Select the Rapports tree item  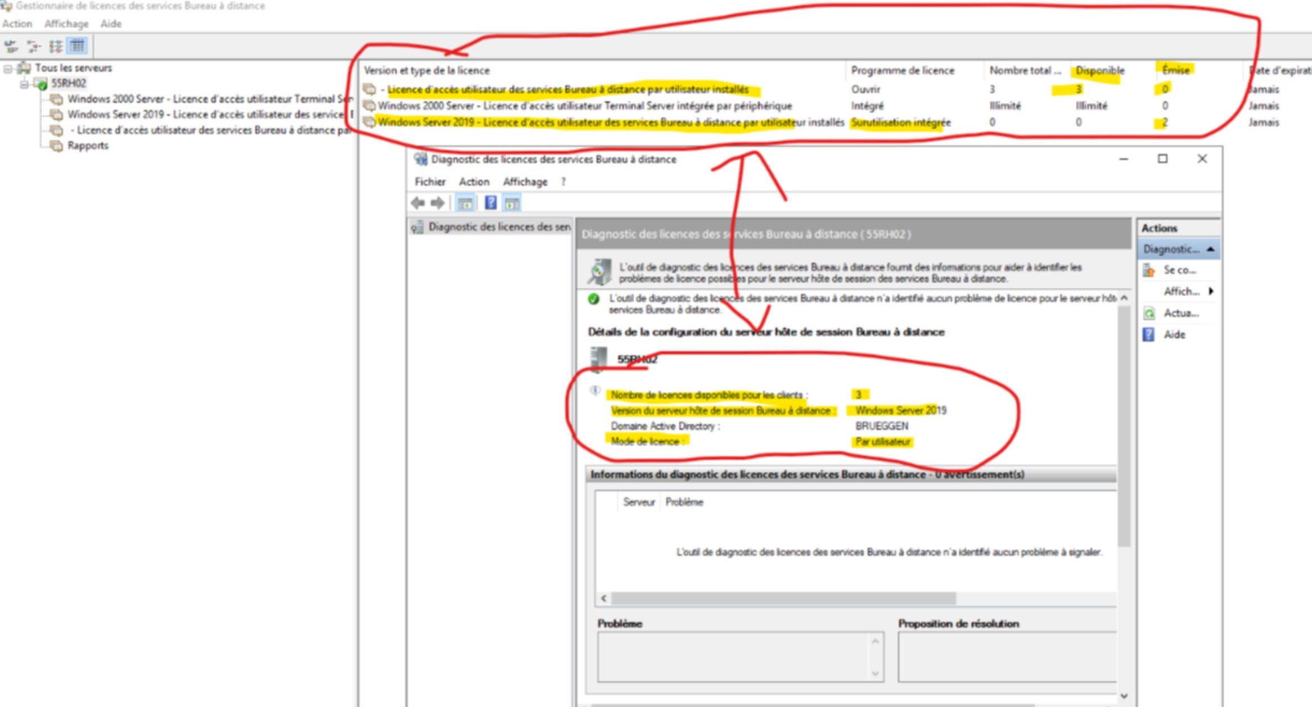pos(88,146)
